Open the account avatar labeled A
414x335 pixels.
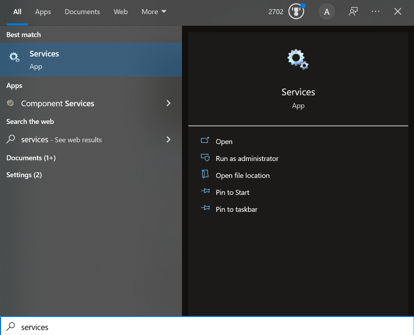(x=327, y=12)
